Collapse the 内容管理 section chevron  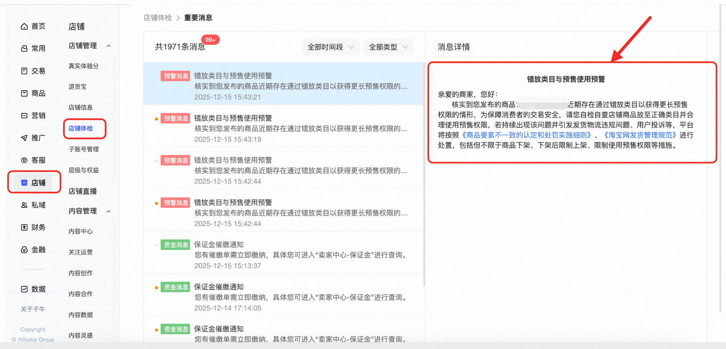(x=109, y=211)
